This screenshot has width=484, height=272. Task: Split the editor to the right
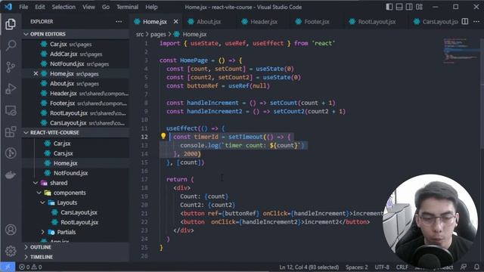465,21
